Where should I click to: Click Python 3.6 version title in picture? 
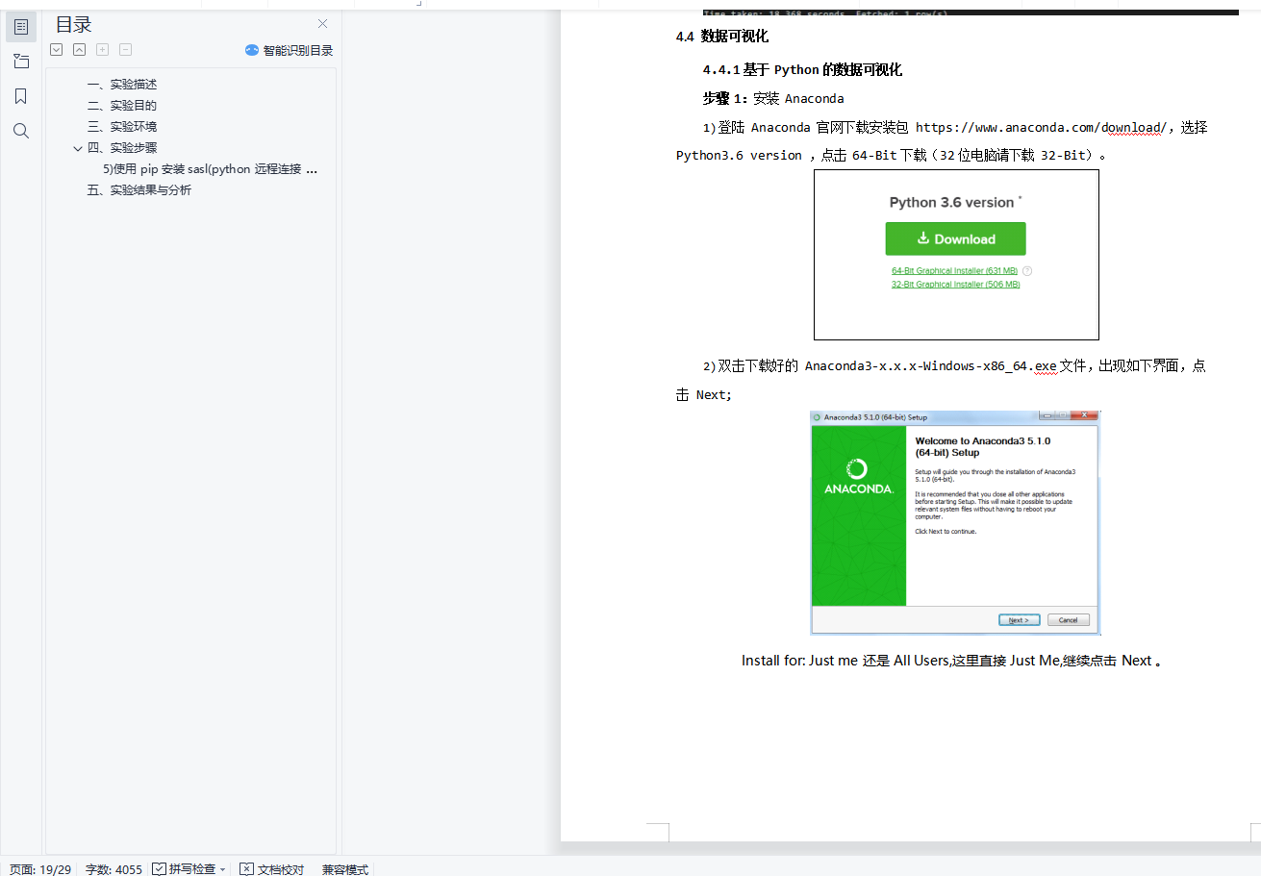click(952, 203)
